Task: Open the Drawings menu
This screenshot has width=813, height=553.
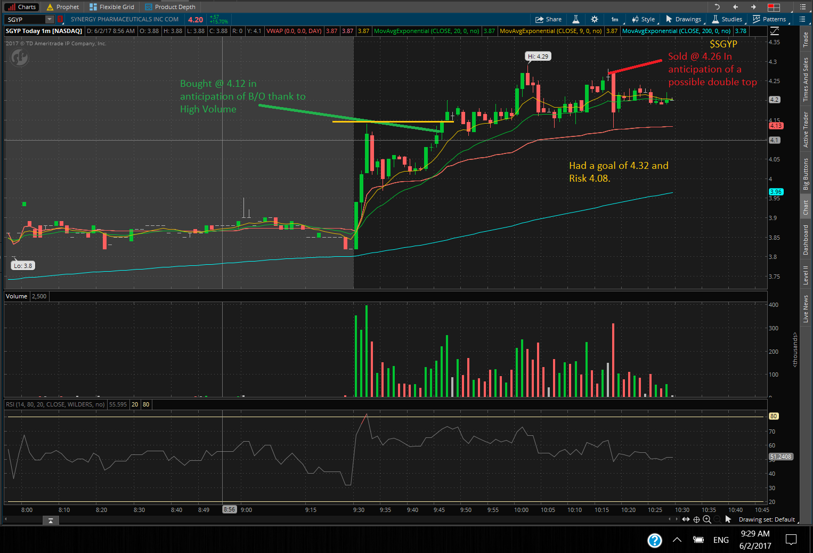Action: (x=684, y=19)
